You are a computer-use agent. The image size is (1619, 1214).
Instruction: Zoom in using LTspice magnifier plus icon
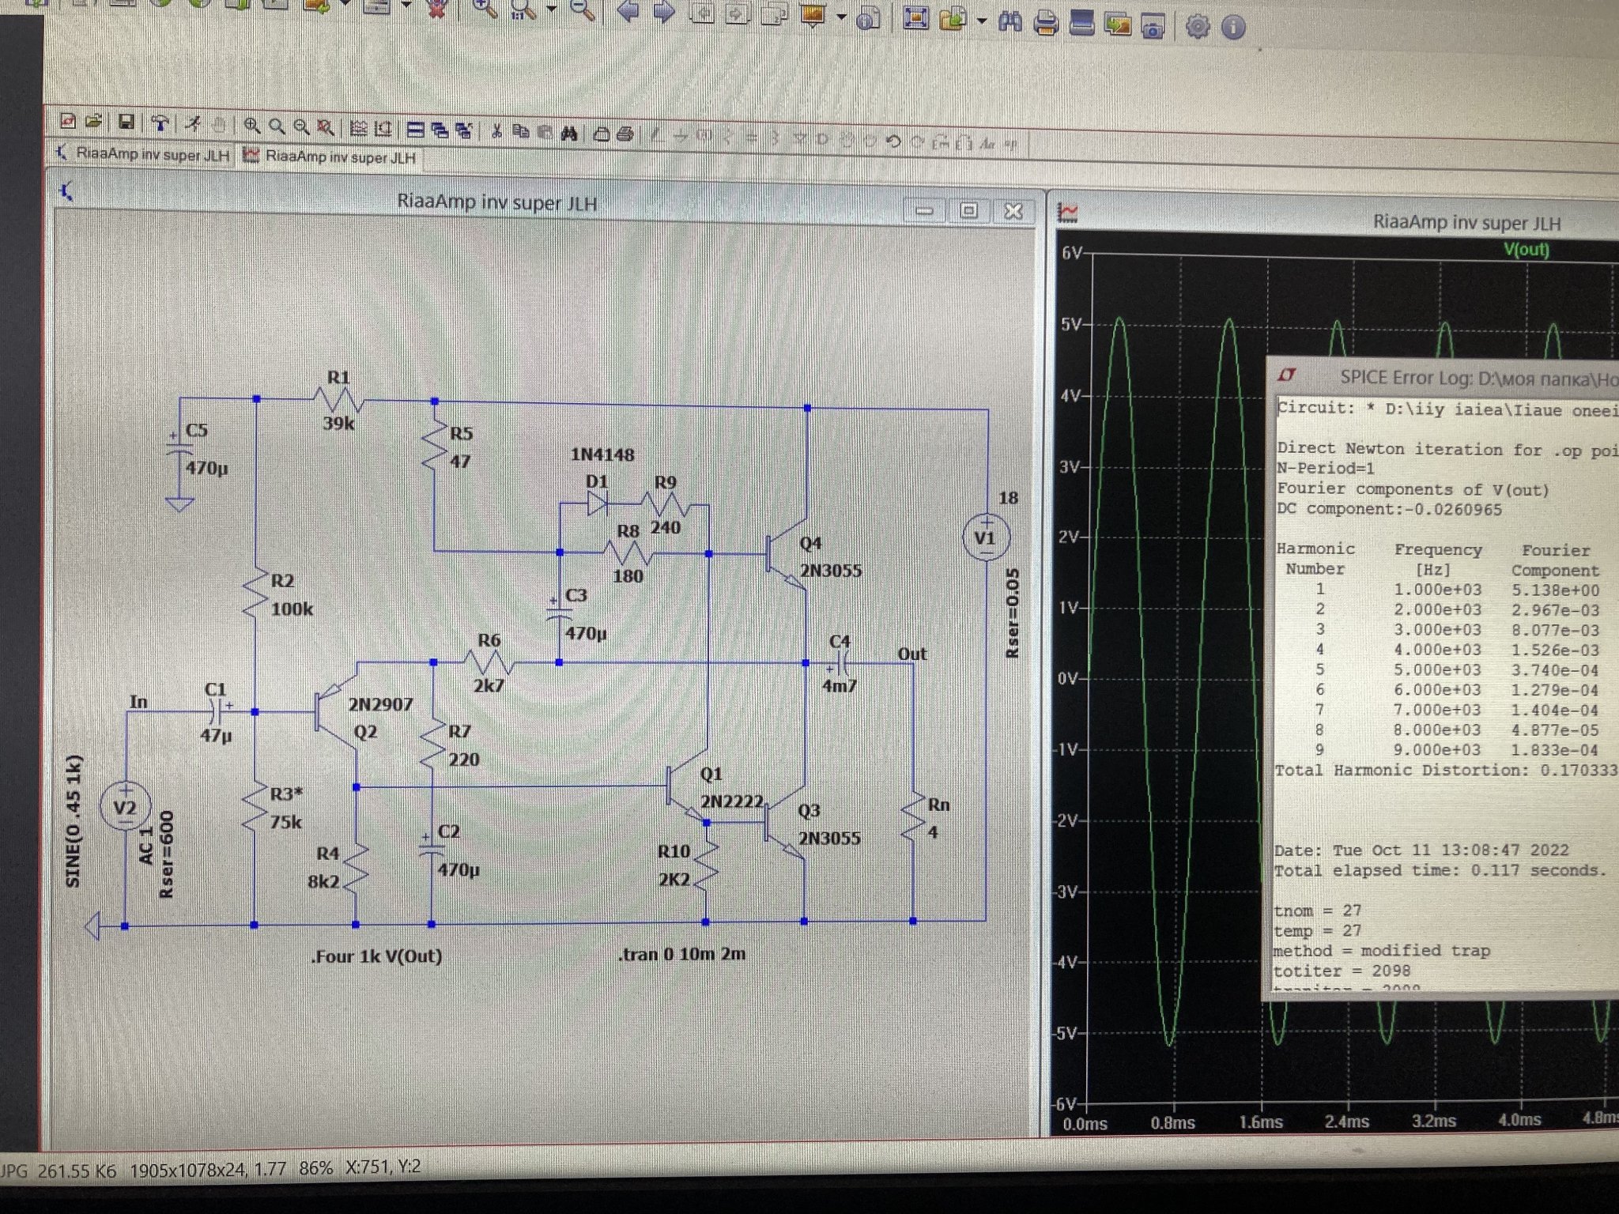coord(252,126)
